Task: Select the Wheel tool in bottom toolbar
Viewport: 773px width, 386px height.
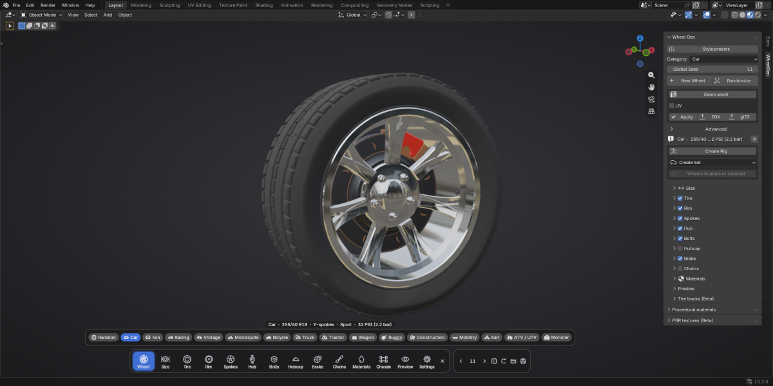Action: click(x=144, y=361)
